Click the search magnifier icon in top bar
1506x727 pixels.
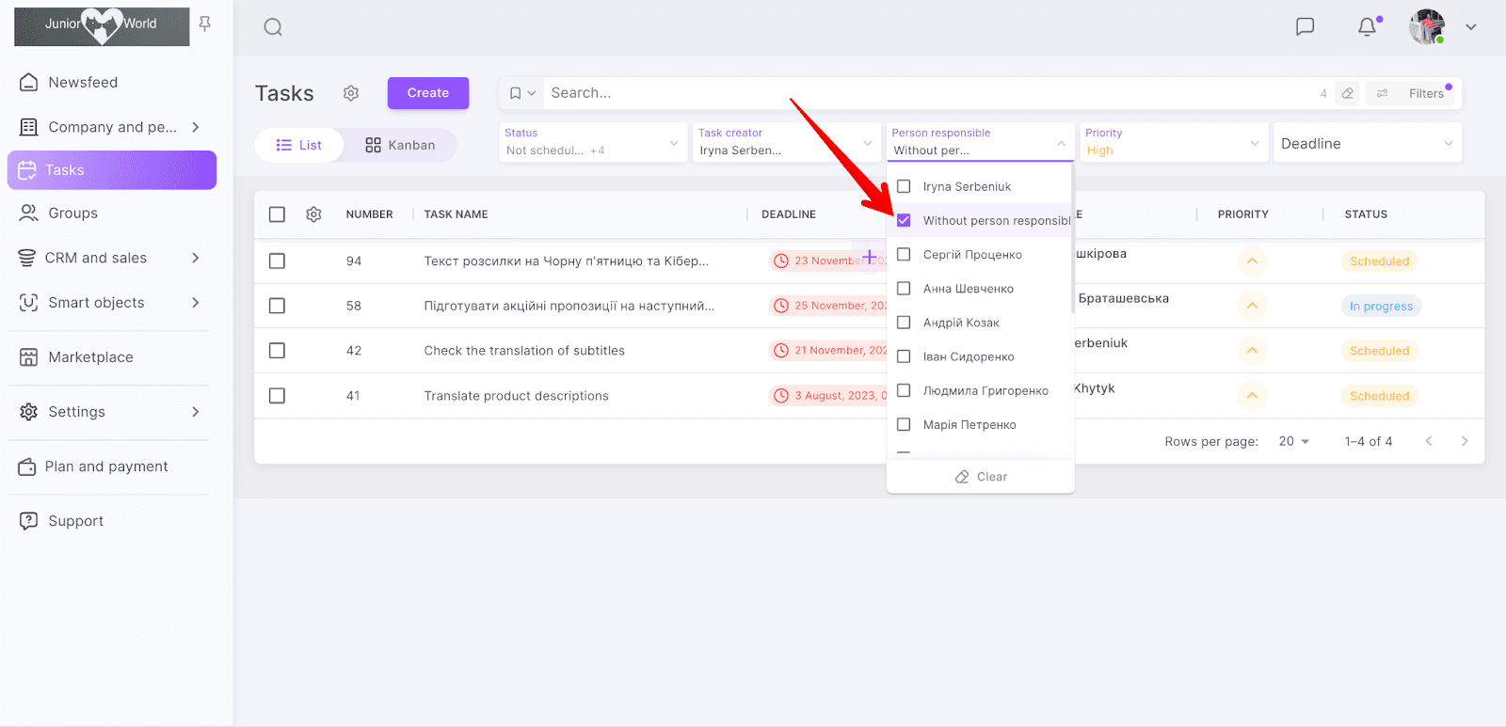click(x=273, y=27)
